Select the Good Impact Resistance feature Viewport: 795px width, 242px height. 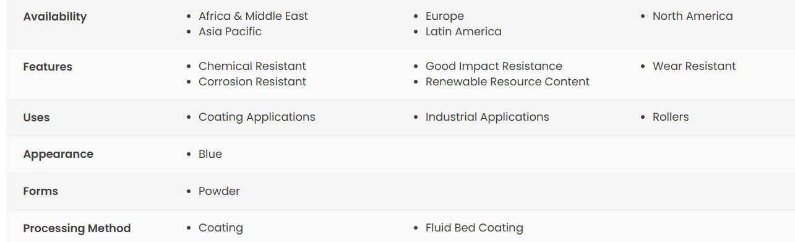coord(494,66)
